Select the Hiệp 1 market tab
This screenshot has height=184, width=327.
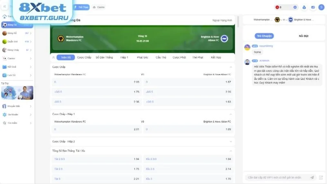point(124,57)
